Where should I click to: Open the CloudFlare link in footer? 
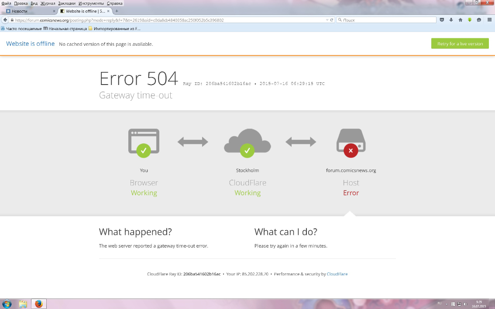click(337, 274)
